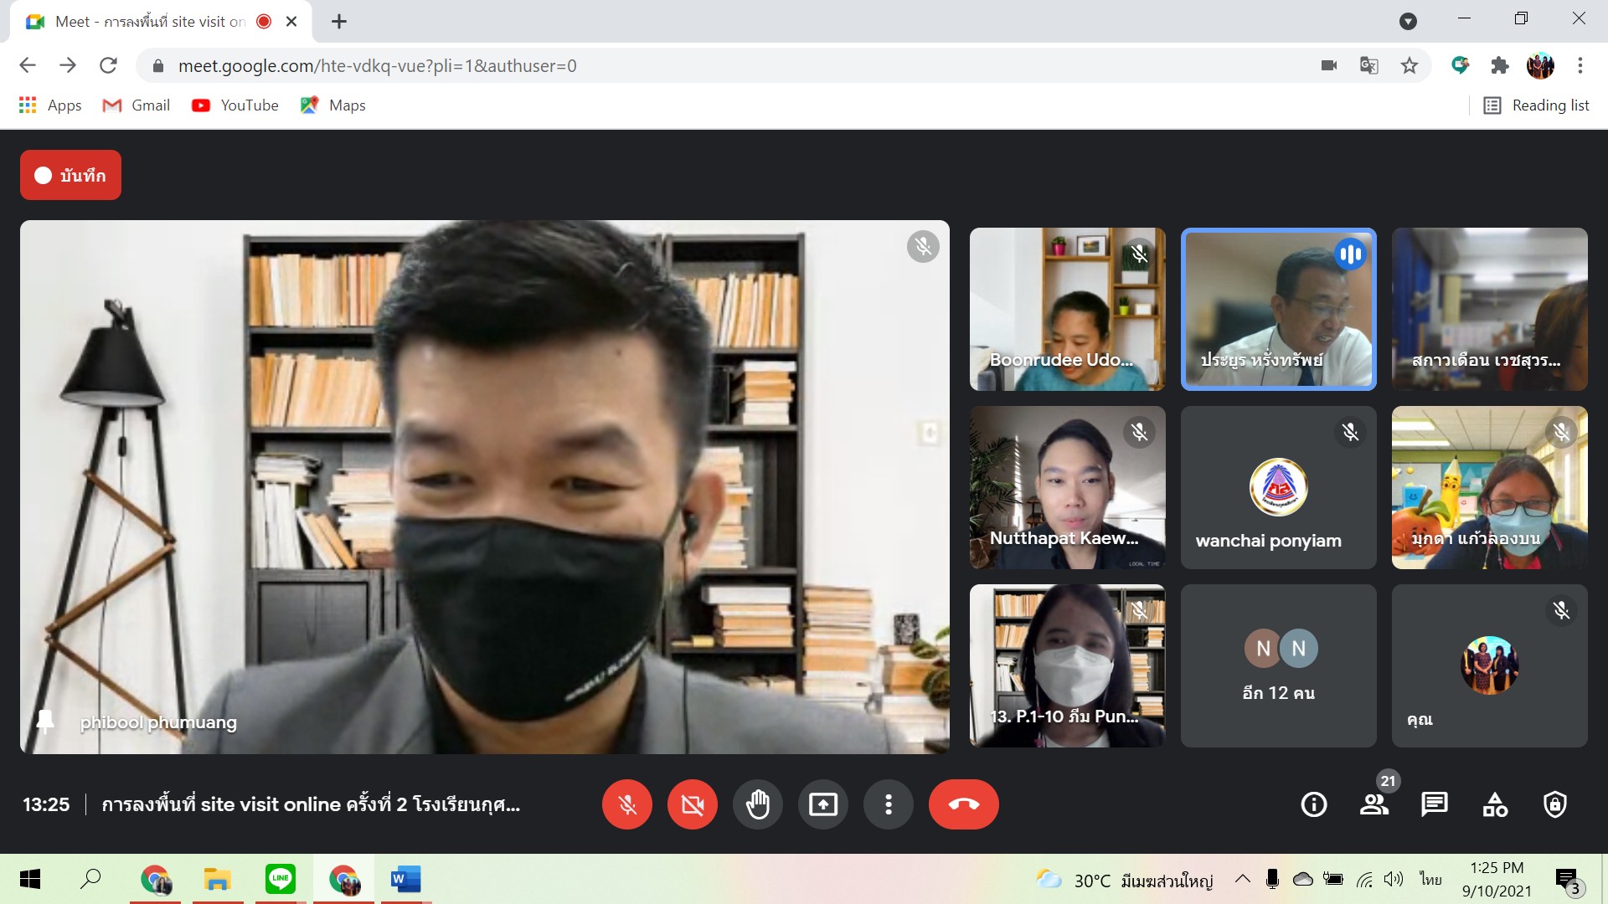The height and width of the screenshot is (904, 1608).
Task: Open the YouTube bookmark
Action: pyautogui.click(x=235, y=105)
